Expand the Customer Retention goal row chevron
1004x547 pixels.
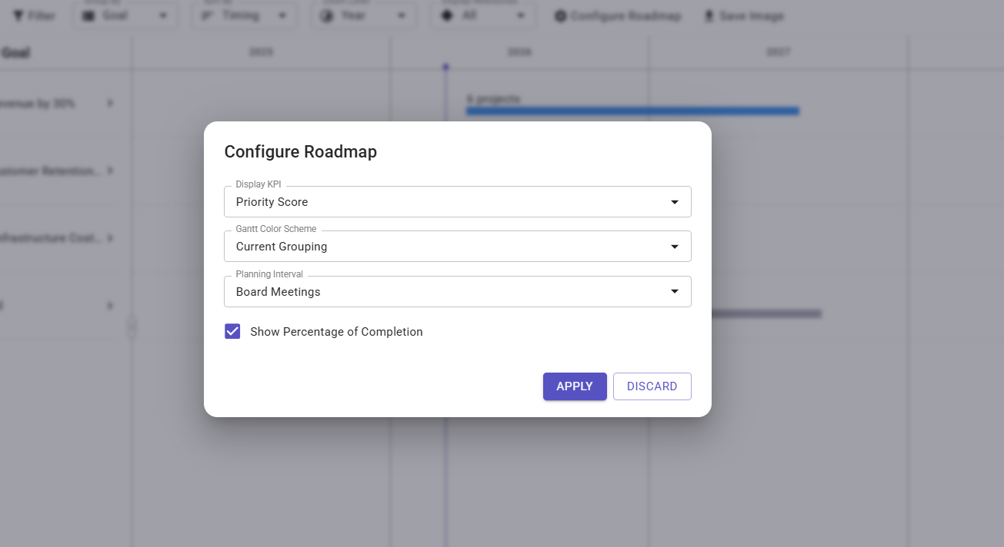110,171
